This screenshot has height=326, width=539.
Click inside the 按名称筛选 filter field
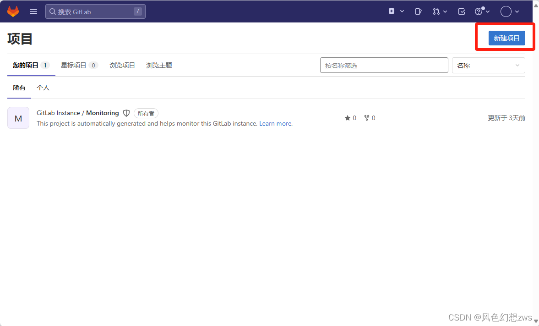pos(384,65)
